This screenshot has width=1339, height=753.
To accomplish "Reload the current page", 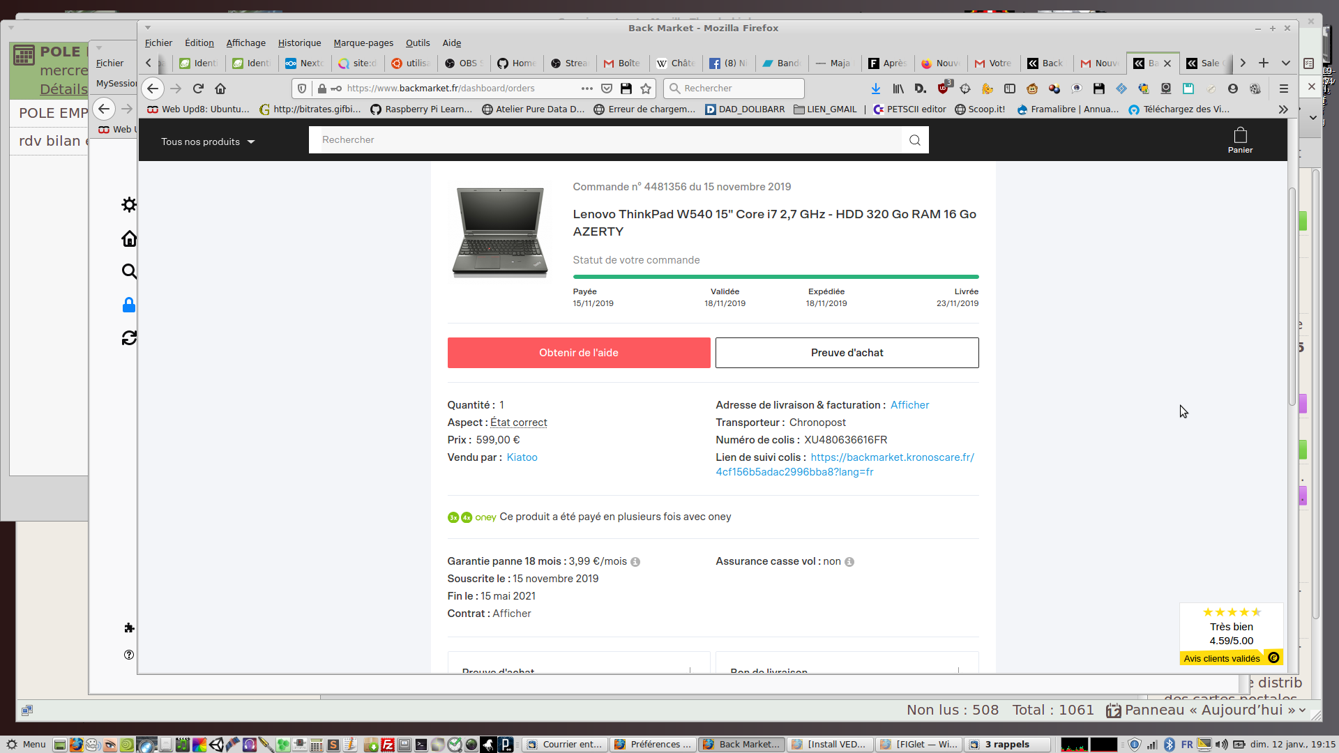I will 198,89.
